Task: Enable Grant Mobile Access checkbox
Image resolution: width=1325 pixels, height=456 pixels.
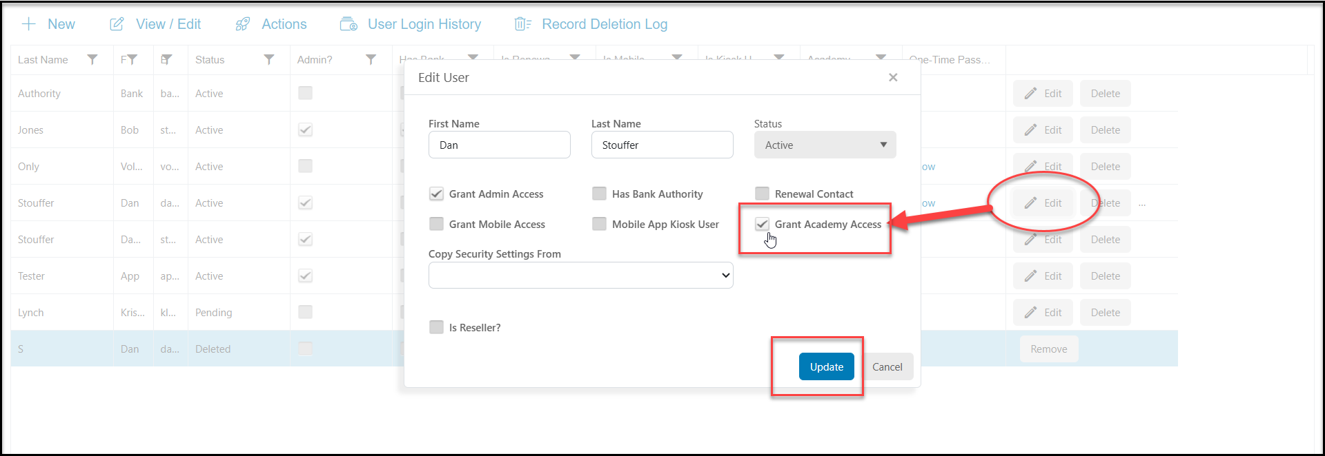Action: point(436,225)
